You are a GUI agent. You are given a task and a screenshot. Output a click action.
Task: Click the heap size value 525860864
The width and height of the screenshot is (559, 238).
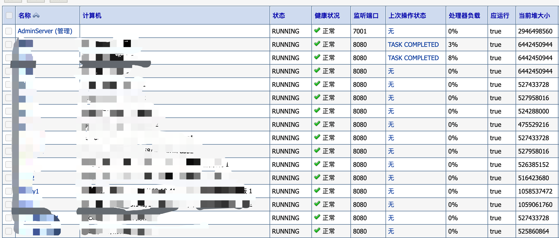point(534,231)
